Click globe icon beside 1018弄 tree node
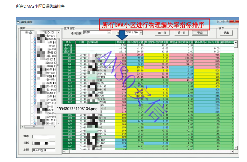Image resolution: width=247 pixels, height=162 pixels. (35, 66)
